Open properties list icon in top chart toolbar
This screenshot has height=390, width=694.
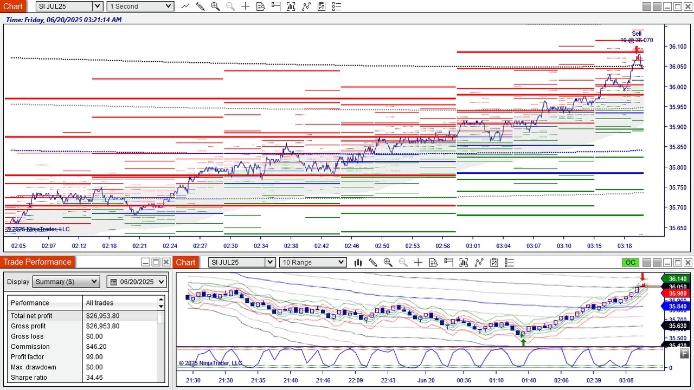click(337, 6)
